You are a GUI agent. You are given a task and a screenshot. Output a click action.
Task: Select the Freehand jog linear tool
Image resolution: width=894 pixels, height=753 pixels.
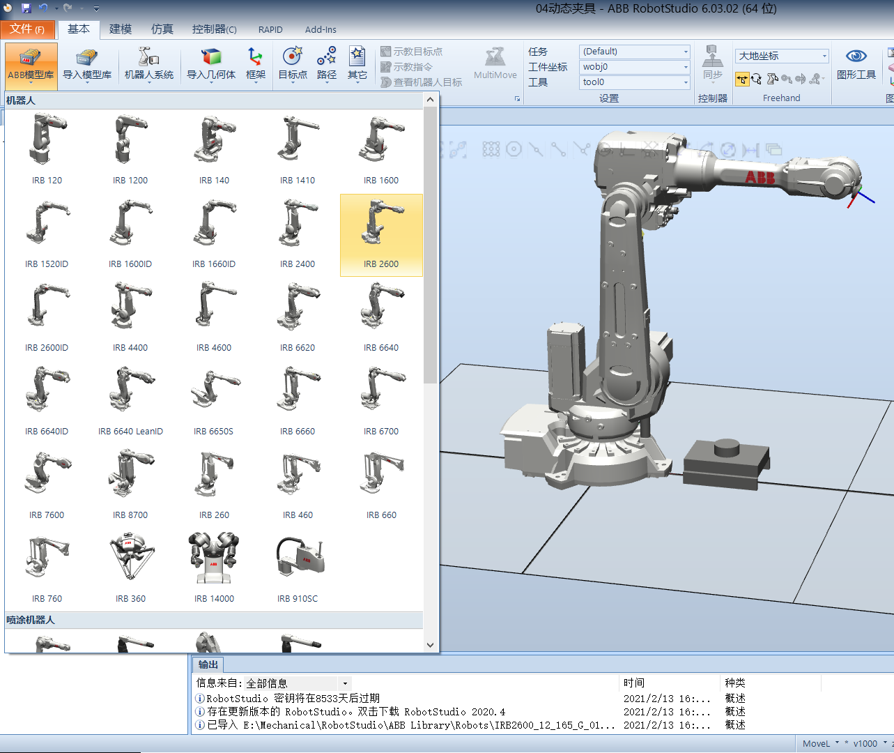point(787,79)
